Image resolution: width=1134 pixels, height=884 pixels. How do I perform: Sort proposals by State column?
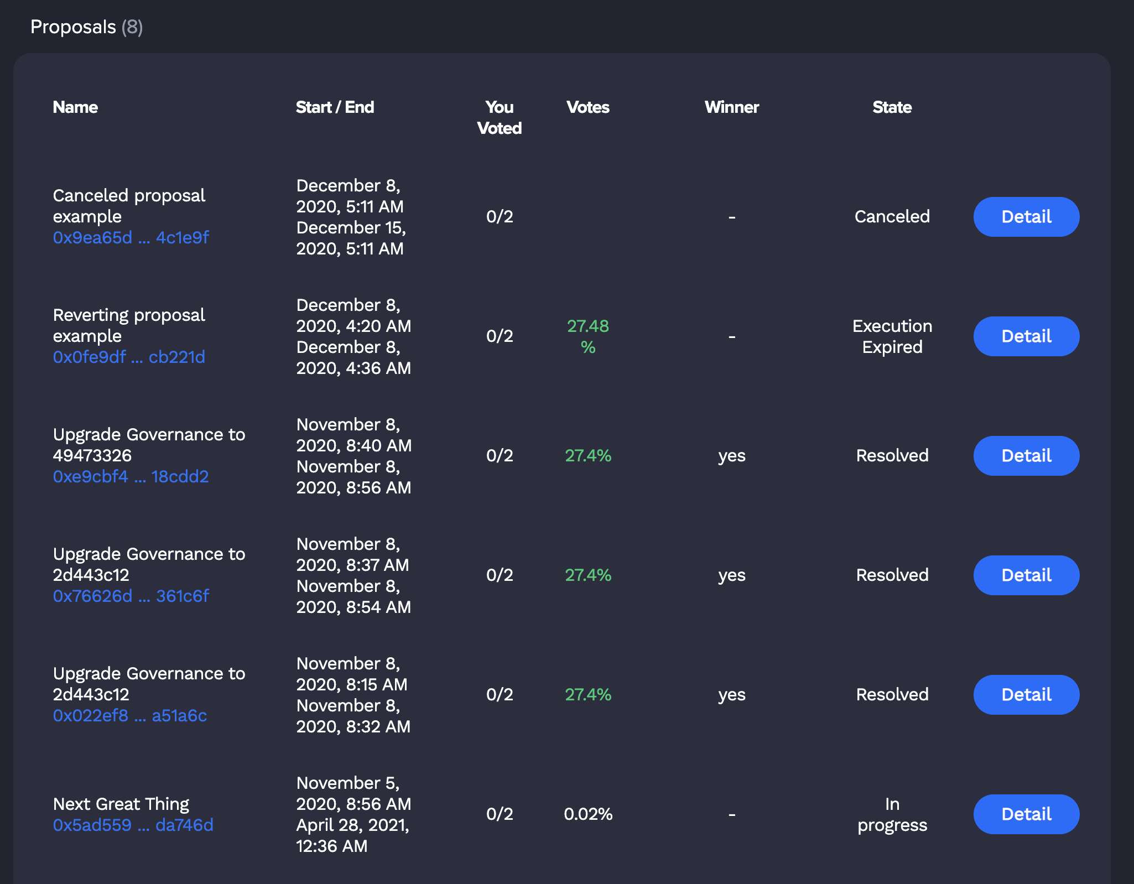(x=892, y=107)
